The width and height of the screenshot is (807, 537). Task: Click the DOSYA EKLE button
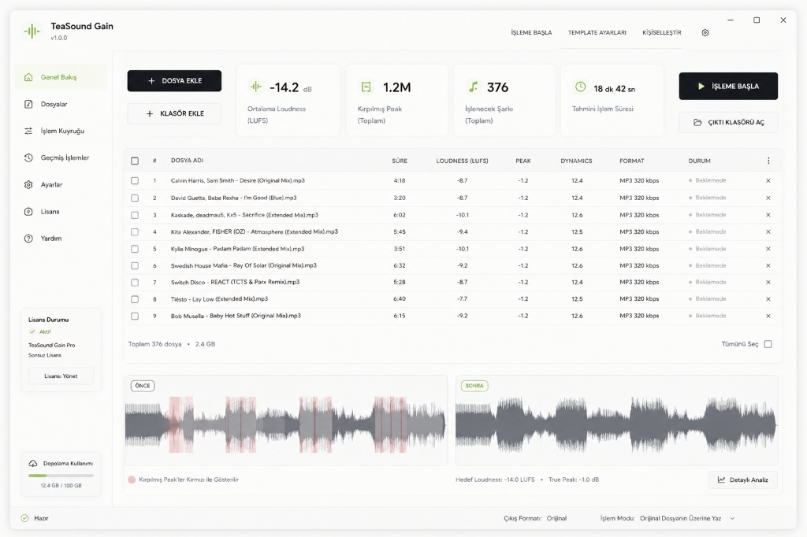174,81
